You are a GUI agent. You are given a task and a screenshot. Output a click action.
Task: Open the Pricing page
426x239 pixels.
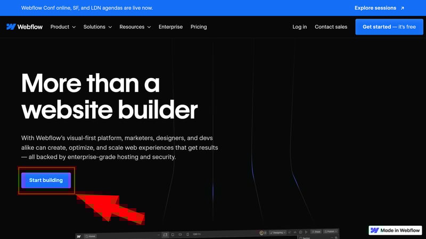[x=199, y=27]
